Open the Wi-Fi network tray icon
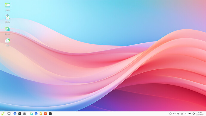Screen dimensions: 206x116 178,114
